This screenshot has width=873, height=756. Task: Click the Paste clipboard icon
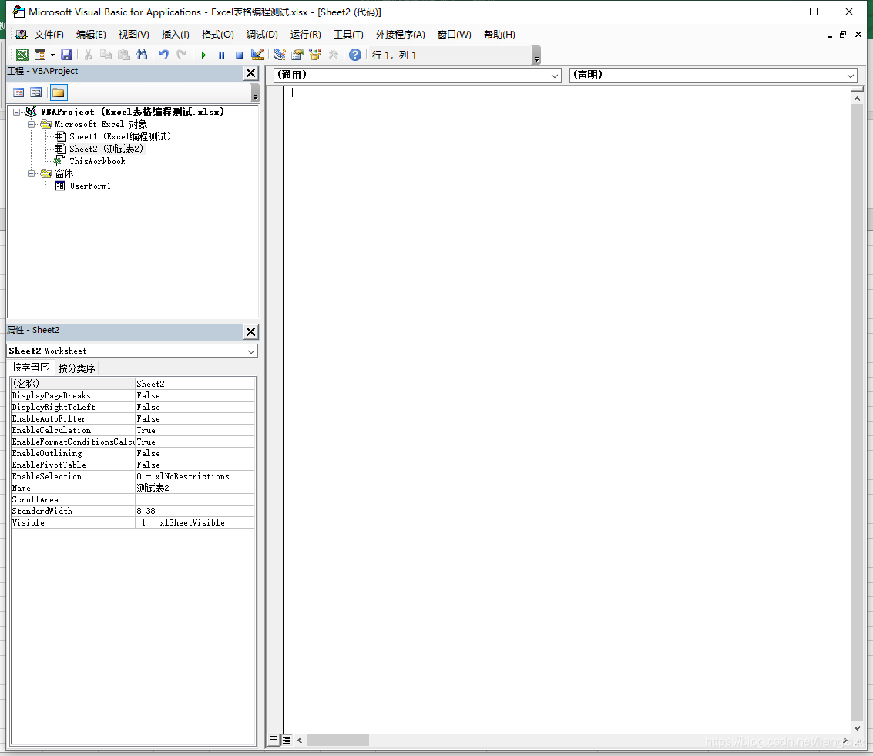click(x=123, y=55)
